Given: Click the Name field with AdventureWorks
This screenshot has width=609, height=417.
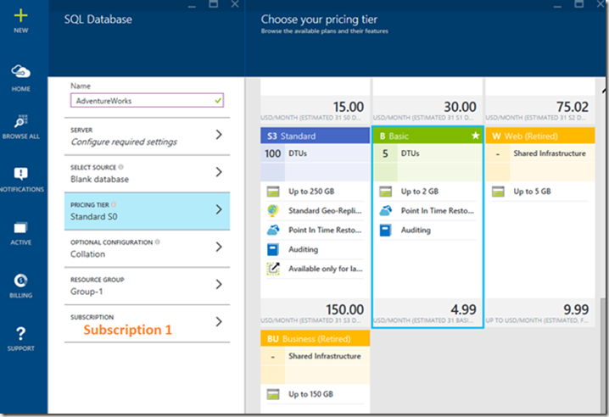Looking at the screenshot, I should point(148,101).
